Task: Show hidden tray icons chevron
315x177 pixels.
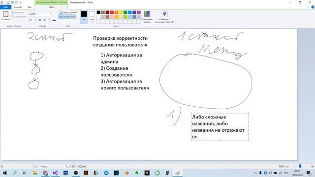Action: tap(255, 173)
